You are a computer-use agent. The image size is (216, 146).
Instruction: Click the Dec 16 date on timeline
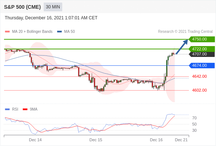click(x=156, y=140)
